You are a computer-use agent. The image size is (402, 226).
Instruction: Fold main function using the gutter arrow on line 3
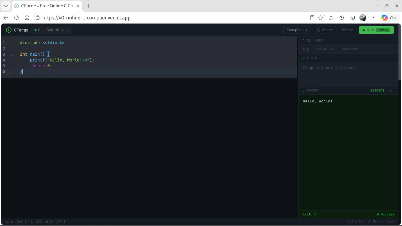point(11,55)
